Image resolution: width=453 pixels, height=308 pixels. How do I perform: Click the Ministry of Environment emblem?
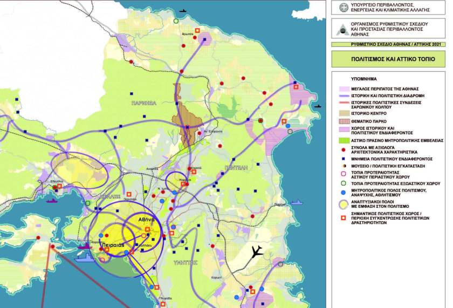pos(343,8)
